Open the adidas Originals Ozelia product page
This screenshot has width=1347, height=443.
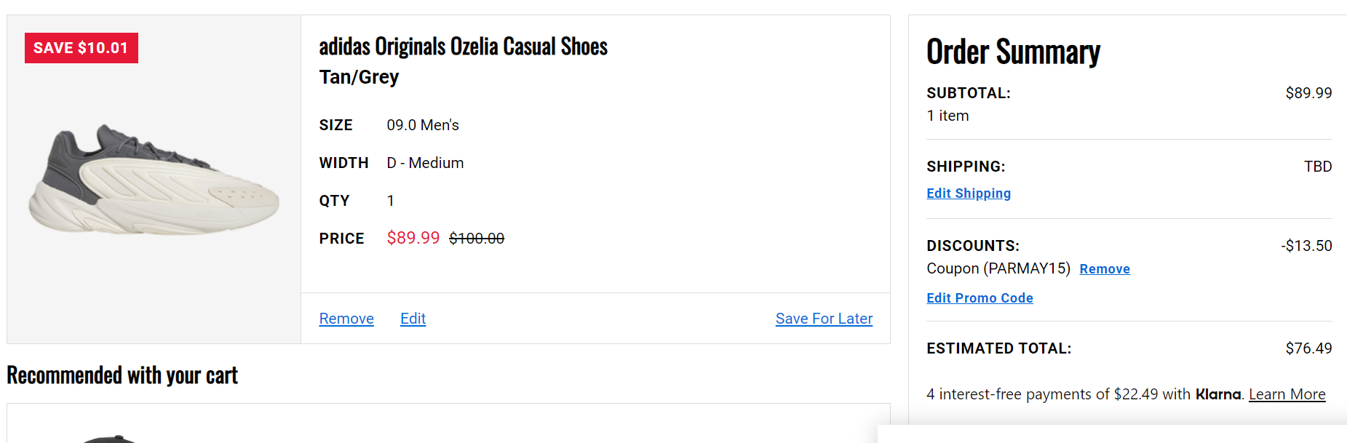tap(463, 46)
